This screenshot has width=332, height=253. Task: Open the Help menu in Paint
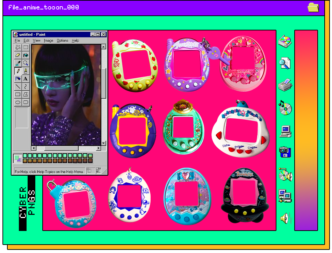[x=75, y=41]
